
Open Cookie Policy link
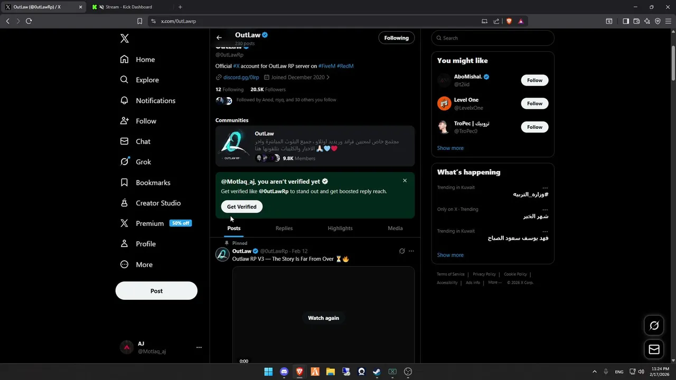pos(515,274)
